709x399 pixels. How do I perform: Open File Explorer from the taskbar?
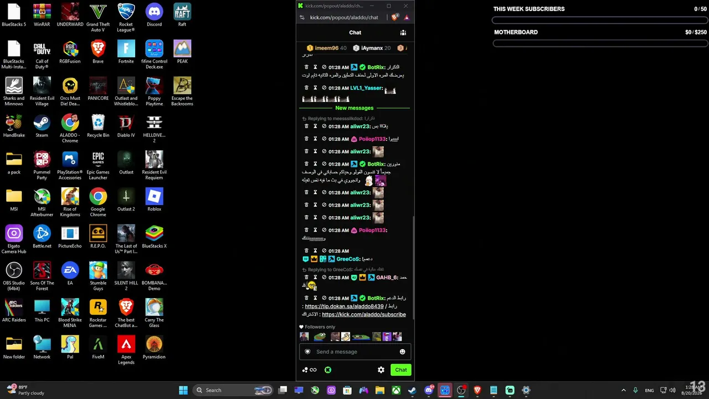click(380, 390)
